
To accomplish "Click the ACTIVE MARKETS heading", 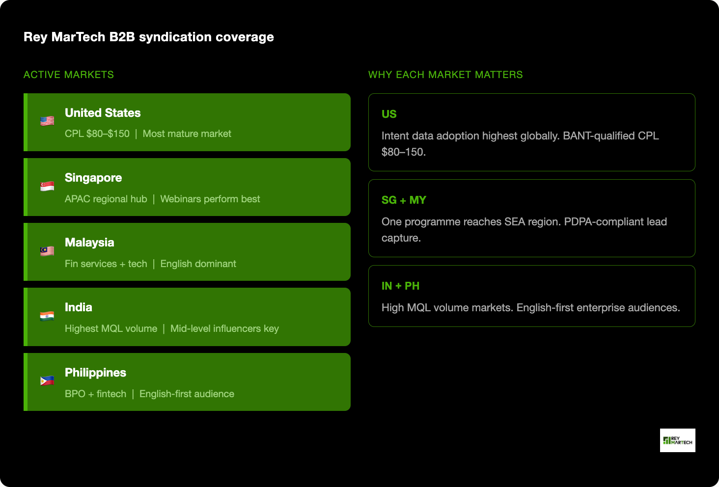I will pyautogui.click(x=69, y=75).
